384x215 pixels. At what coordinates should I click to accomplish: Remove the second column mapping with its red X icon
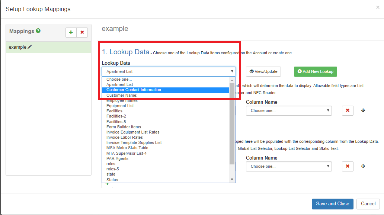[x=348, y=166]
